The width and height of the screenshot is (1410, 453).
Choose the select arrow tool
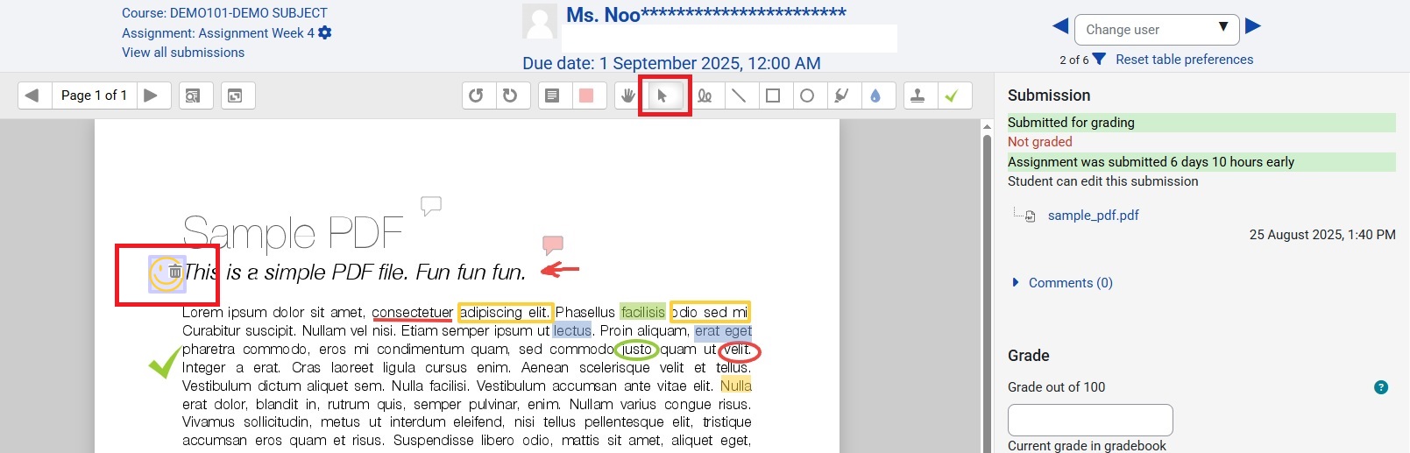click(x=662, y=96)
